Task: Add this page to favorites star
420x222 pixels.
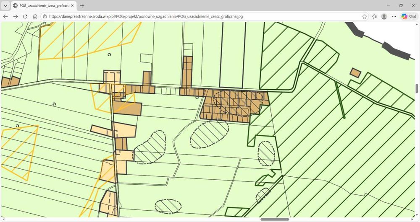Action: [x=364, y=17]
